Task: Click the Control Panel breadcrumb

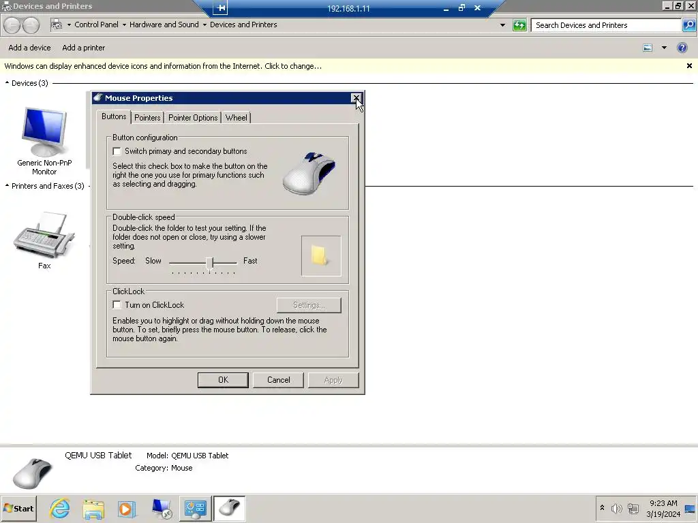Action: 96,25
